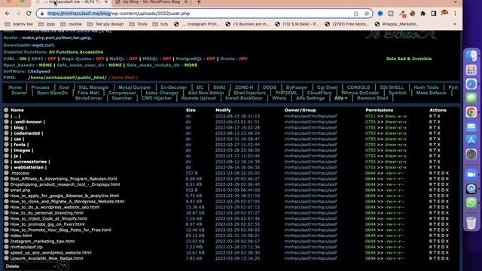Open App Store from the dock
The image size is (482, 271).
(471, 140)
